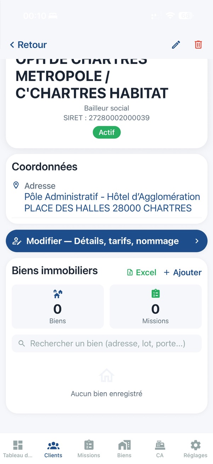Open the Réglages gear icon

[x=195, y=445]
